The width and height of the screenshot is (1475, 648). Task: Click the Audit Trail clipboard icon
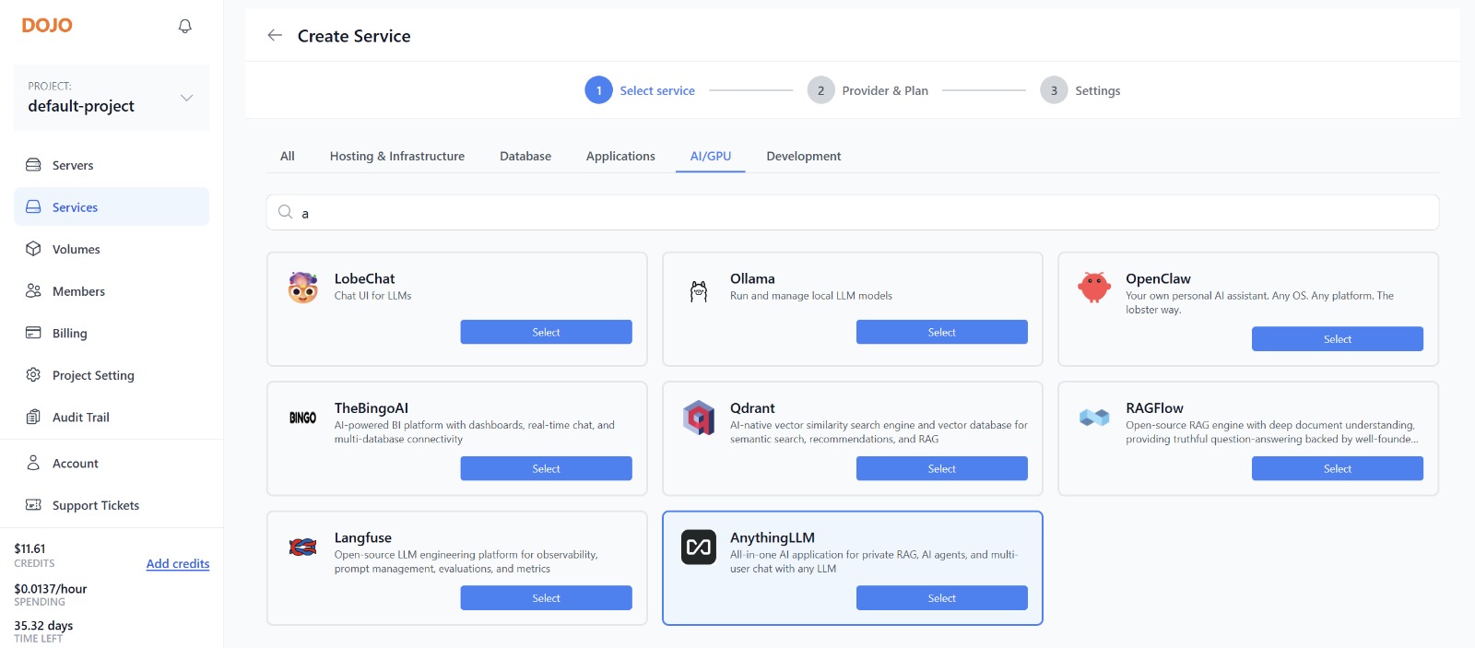(33, 417)
